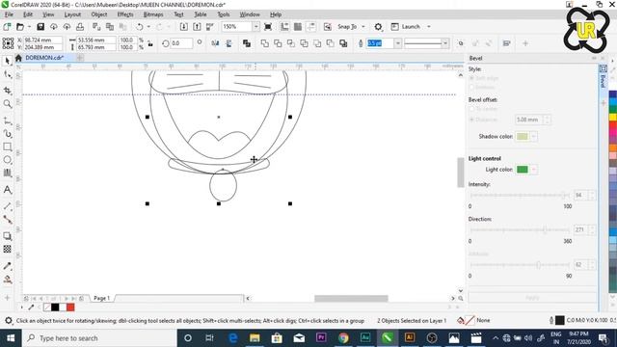Select the Shape tool
Image resolution: width=617 pixels, height=347 pixels.
pos(7,75)
